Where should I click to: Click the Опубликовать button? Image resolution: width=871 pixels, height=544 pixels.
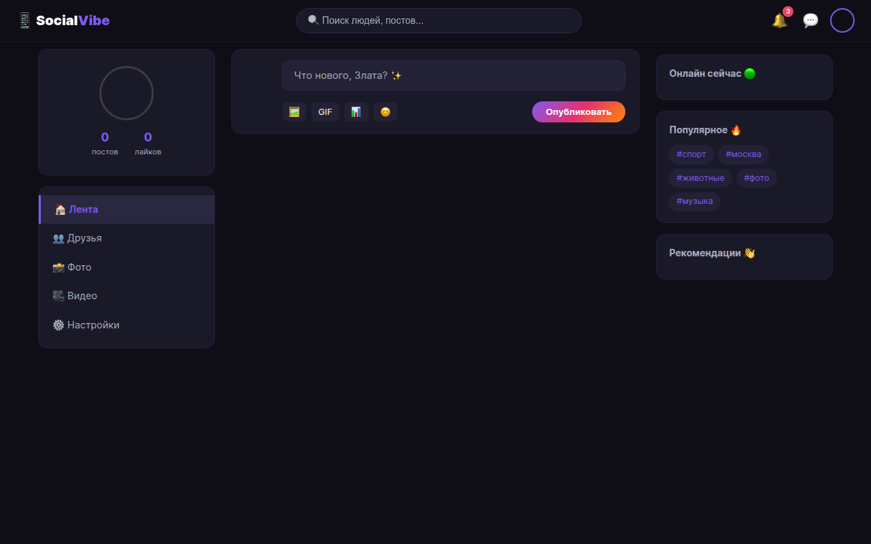click(578, 112)
